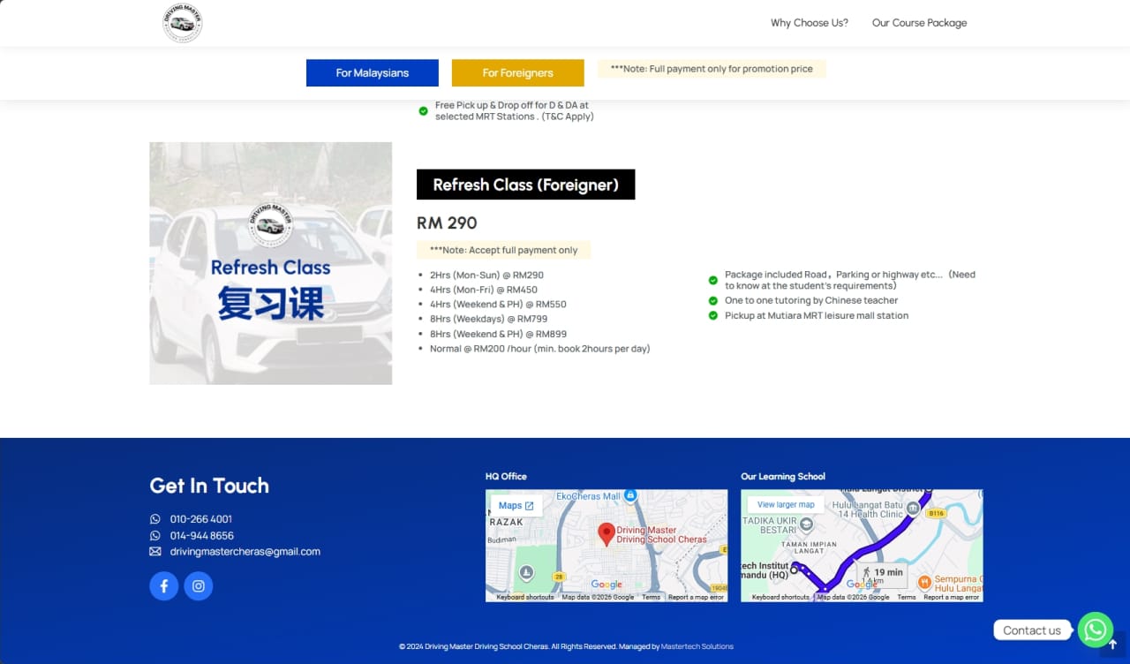
Task: Click 8Hrs (Weekend & PH) @ RM899 line
Action: pyautogui.click(x=498, y=334)
